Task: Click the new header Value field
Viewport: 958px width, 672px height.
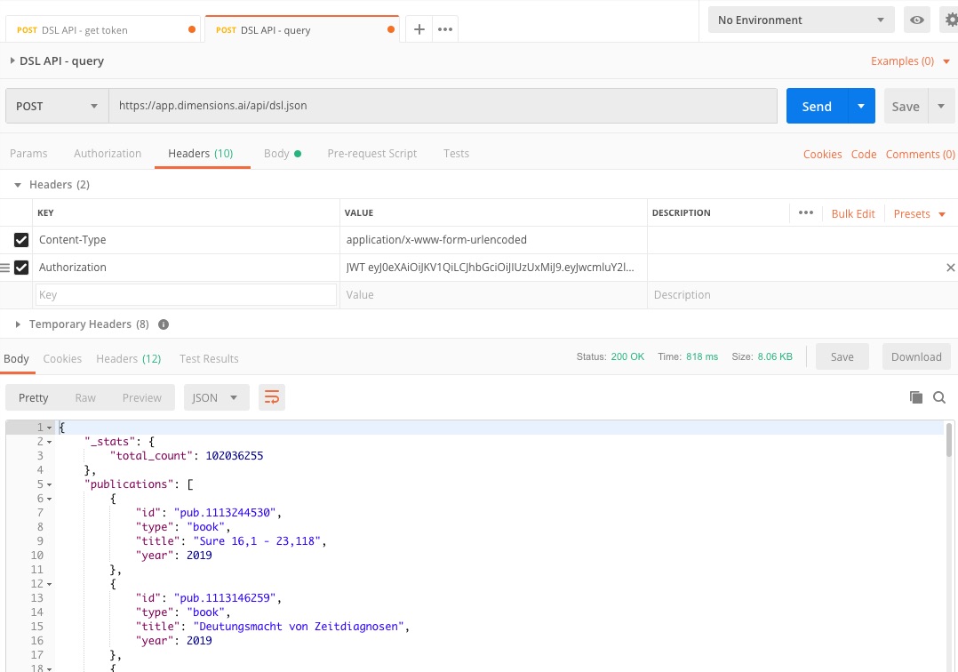Action: [x=493, y=295]
